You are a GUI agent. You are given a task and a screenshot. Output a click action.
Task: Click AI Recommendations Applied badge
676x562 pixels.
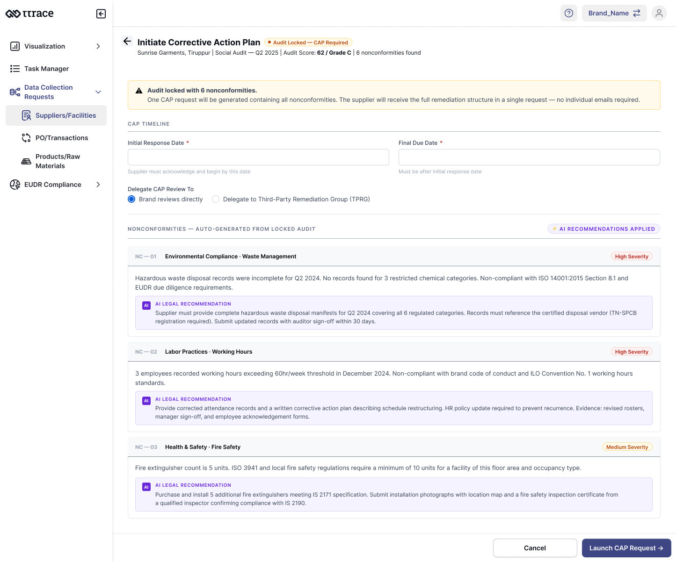[x=604, y=229]
